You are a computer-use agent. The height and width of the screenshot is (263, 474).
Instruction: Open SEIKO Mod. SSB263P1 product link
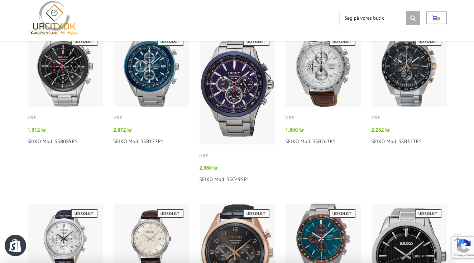[x=310, y=141]
